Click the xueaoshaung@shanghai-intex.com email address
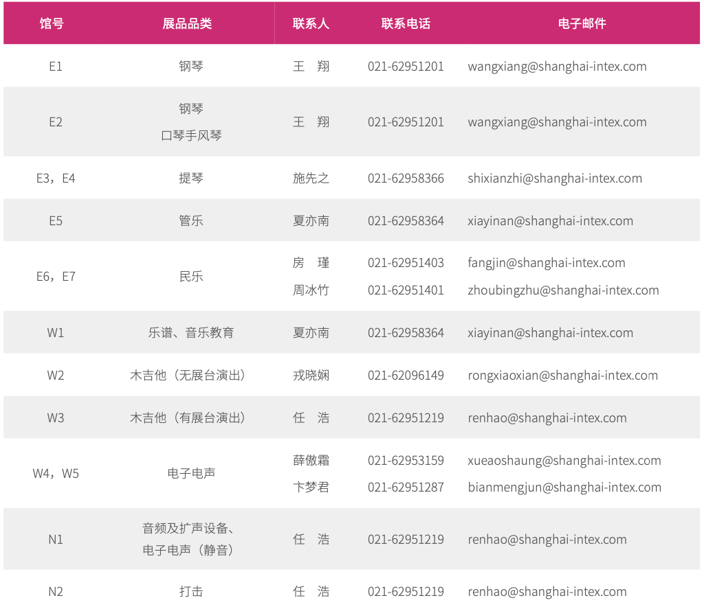The height and width of the screenshot is (609, 704). 564,461
